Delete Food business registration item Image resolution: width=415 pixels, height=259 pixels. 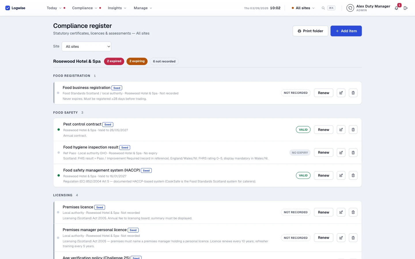353,93
